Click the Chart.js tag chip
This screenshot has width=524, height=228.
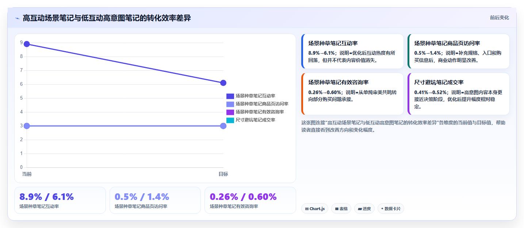tap(315, 209)
